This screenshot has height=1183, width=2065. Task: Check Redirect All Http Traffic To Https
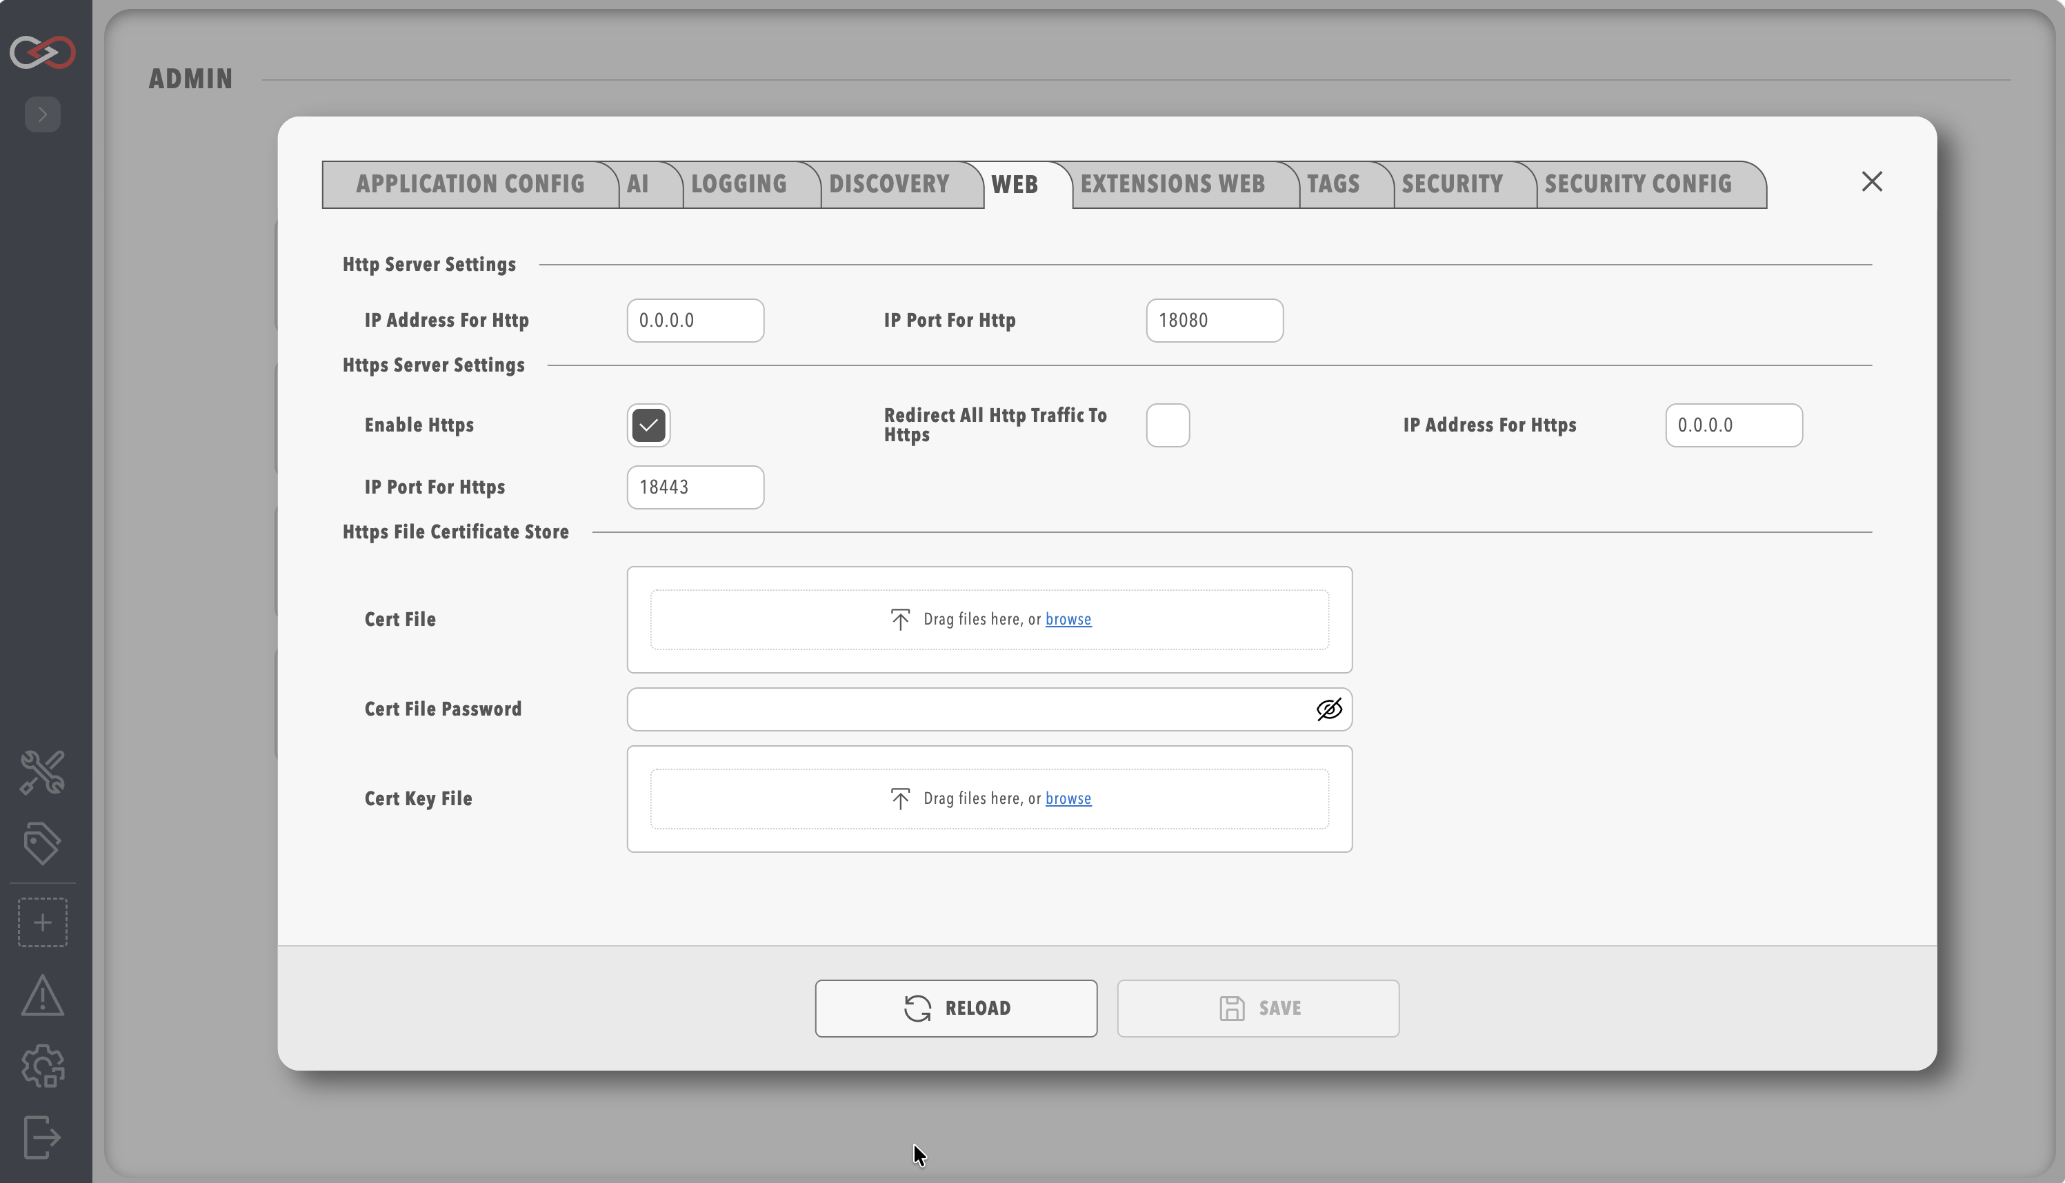tap(1168, 425)
